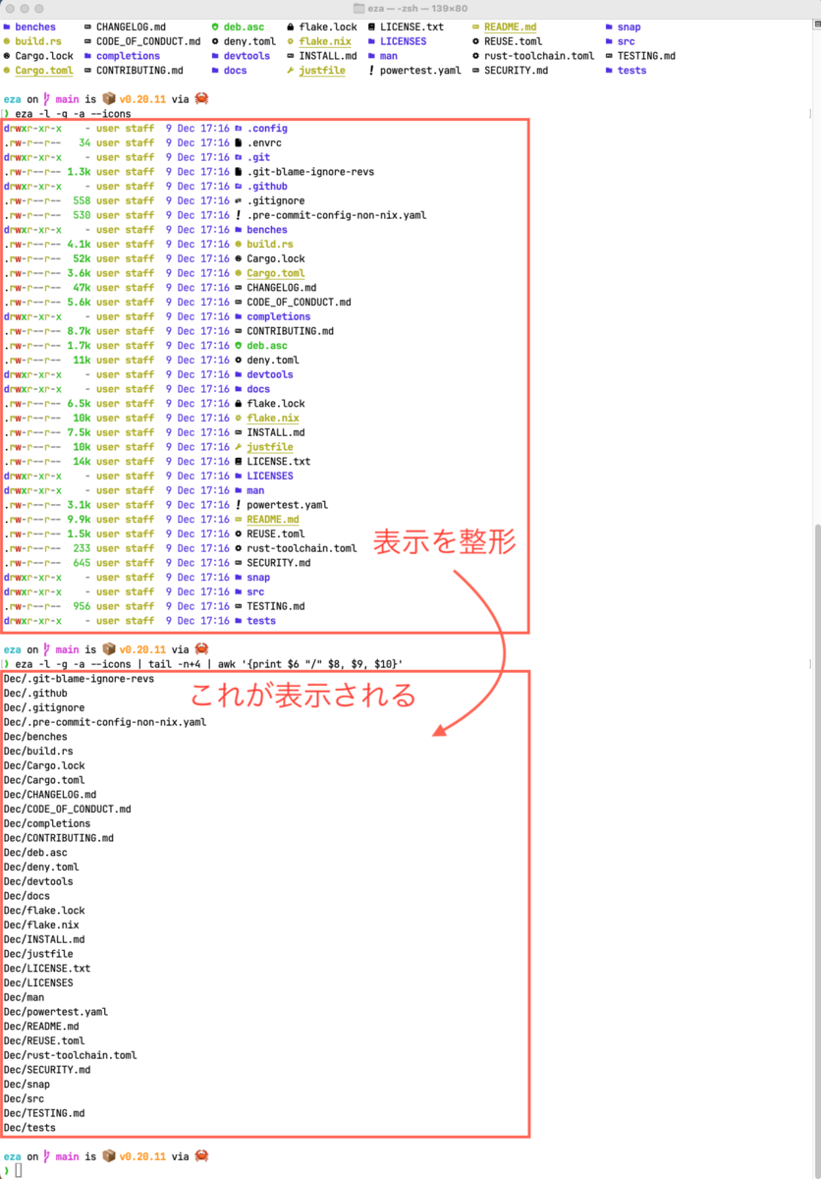The width and height of the screenshot is (821, 1179).
Task: Click TESTING.md in the grid listing
Action: [x=646, y=56]
